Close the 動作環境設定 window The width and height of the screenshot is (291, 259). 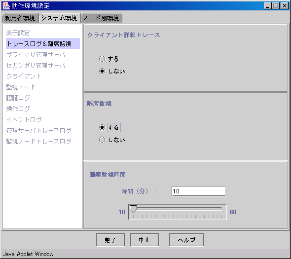pyautogui.click(x=285, y=6)
